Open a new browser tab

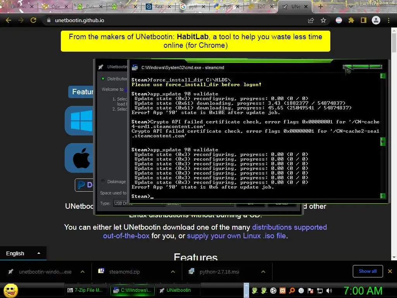pos(320,7)
